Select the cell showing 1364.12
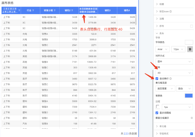The width and height of the screenshot is (195, 137). (x=88, y=112)
